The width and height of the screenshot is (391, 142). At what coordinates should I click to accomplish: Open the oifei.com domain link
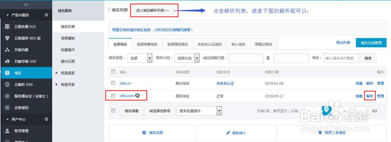point(127,95)
